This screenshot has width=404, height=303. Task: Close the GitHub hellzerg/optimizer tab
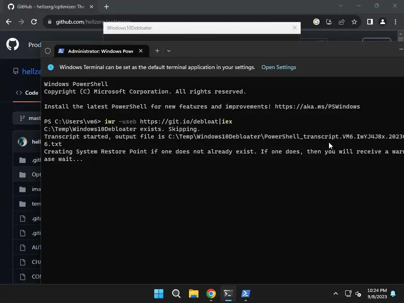click(92, 7)
